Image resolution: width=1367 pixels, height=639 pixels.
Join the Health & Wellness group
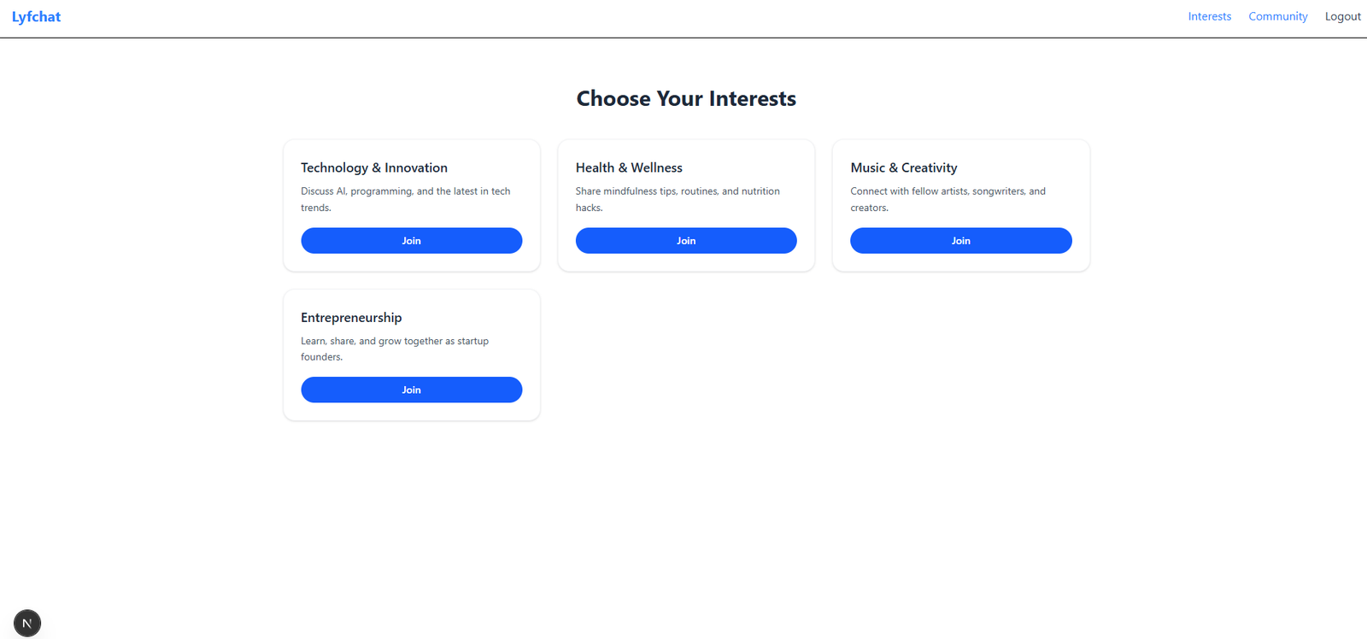click(x=685, y=241)
